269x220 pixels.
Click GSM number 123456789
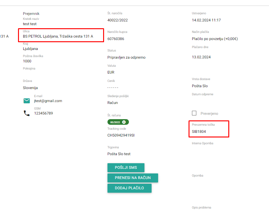43,113
